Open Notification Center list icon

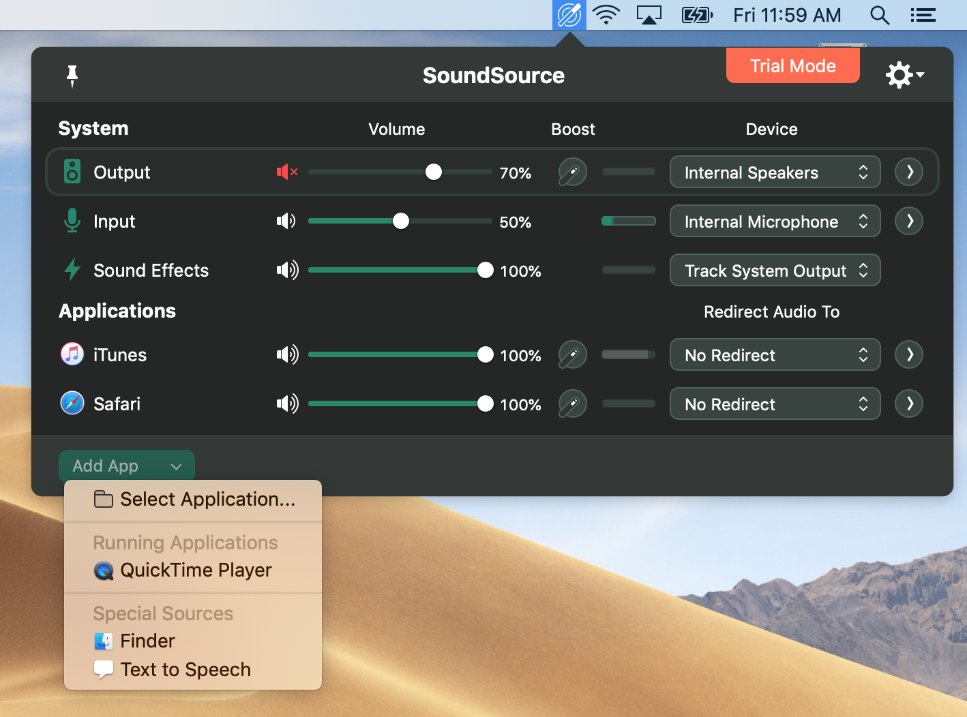(923, 15)
